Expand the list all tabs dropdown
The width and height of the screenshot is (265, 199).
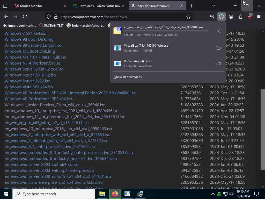(214, 6)
